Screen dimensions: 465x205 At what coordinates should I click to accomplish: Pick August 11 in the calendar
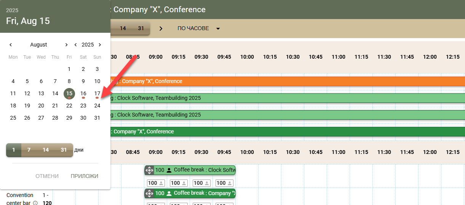point(13,93)
